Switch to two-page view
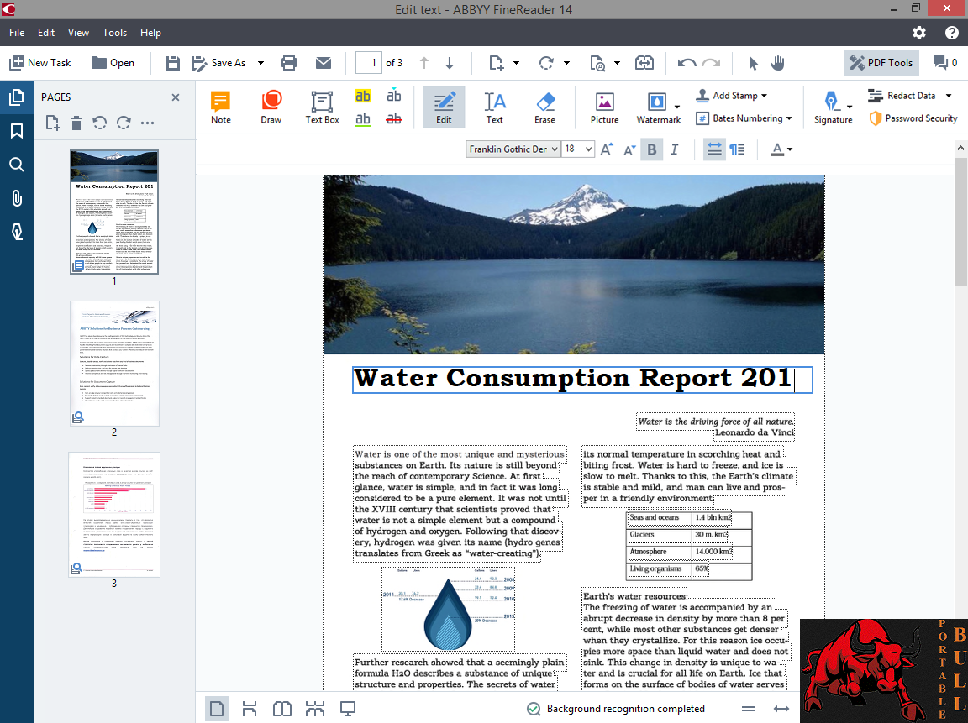 282,709
